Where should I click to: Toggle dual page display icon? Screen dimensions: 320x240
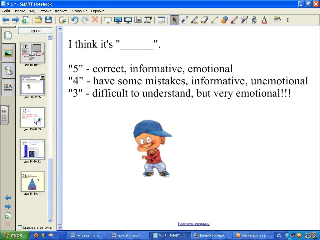[x=128, y=20]
